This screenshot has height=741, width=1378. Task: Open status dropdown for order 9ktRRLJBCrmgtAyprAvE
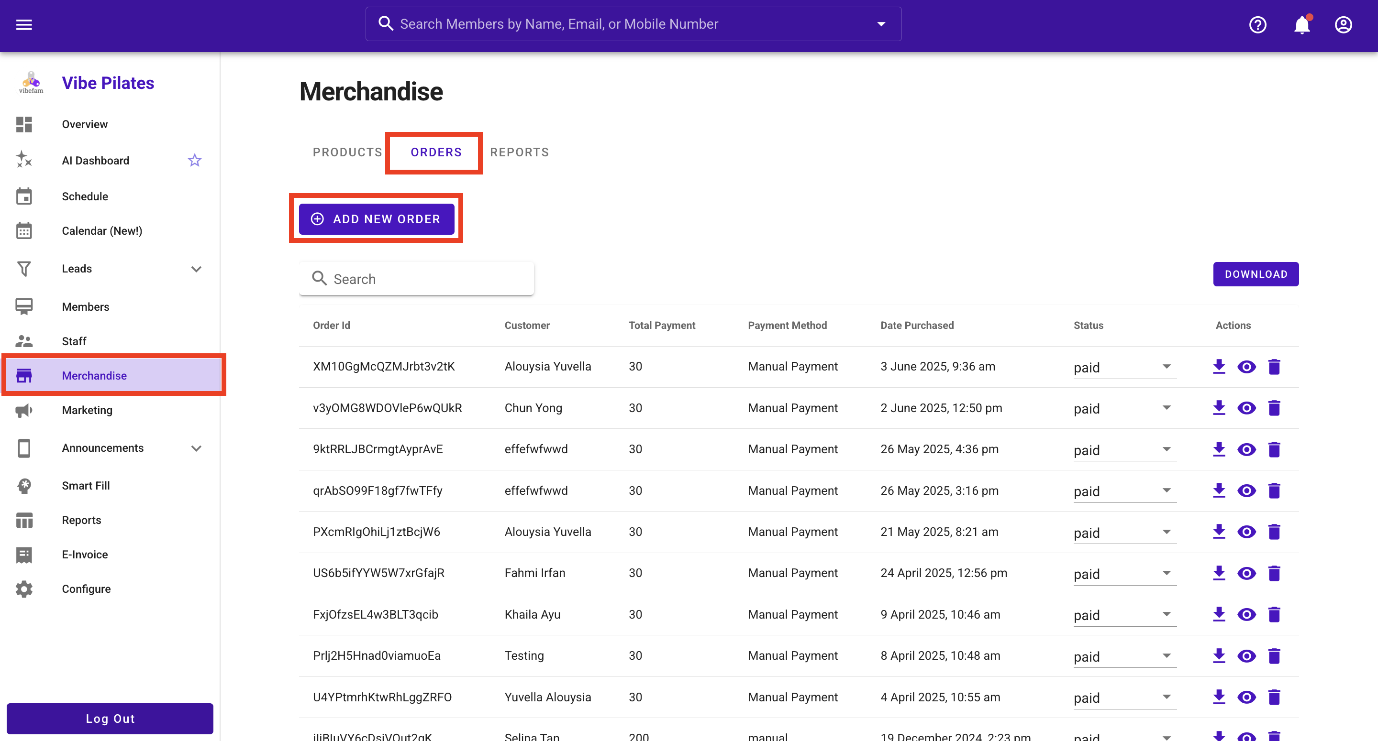point(1124,450)
